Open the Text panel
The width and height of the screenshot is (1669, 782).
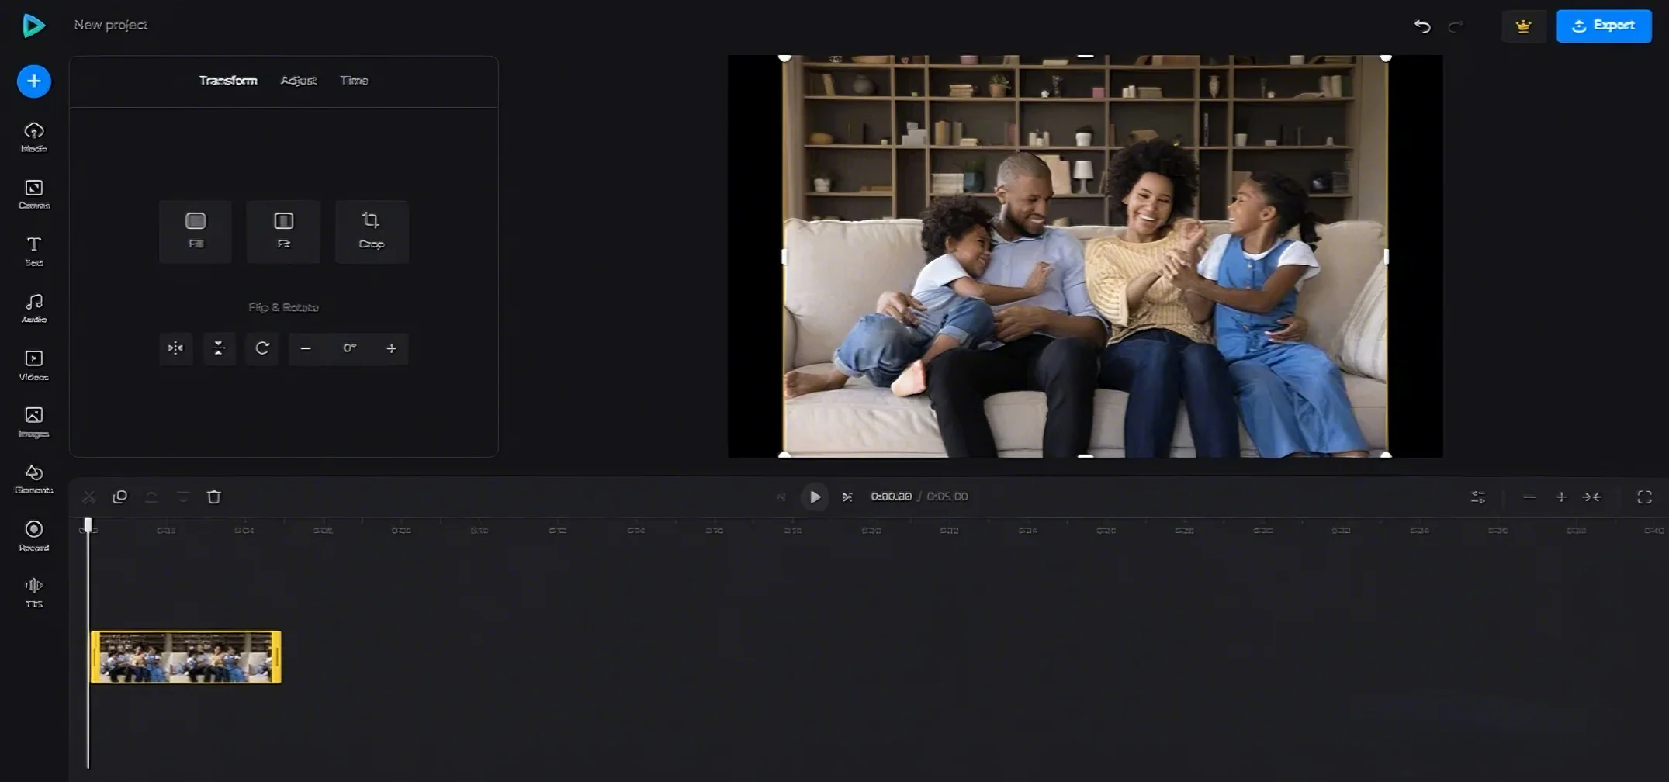click(x=33, y=251)
